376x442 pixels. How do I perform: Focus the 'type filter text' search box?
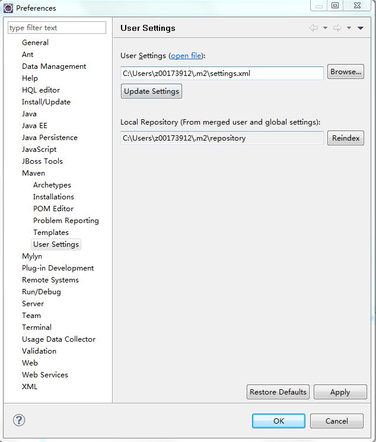(56, 28)
